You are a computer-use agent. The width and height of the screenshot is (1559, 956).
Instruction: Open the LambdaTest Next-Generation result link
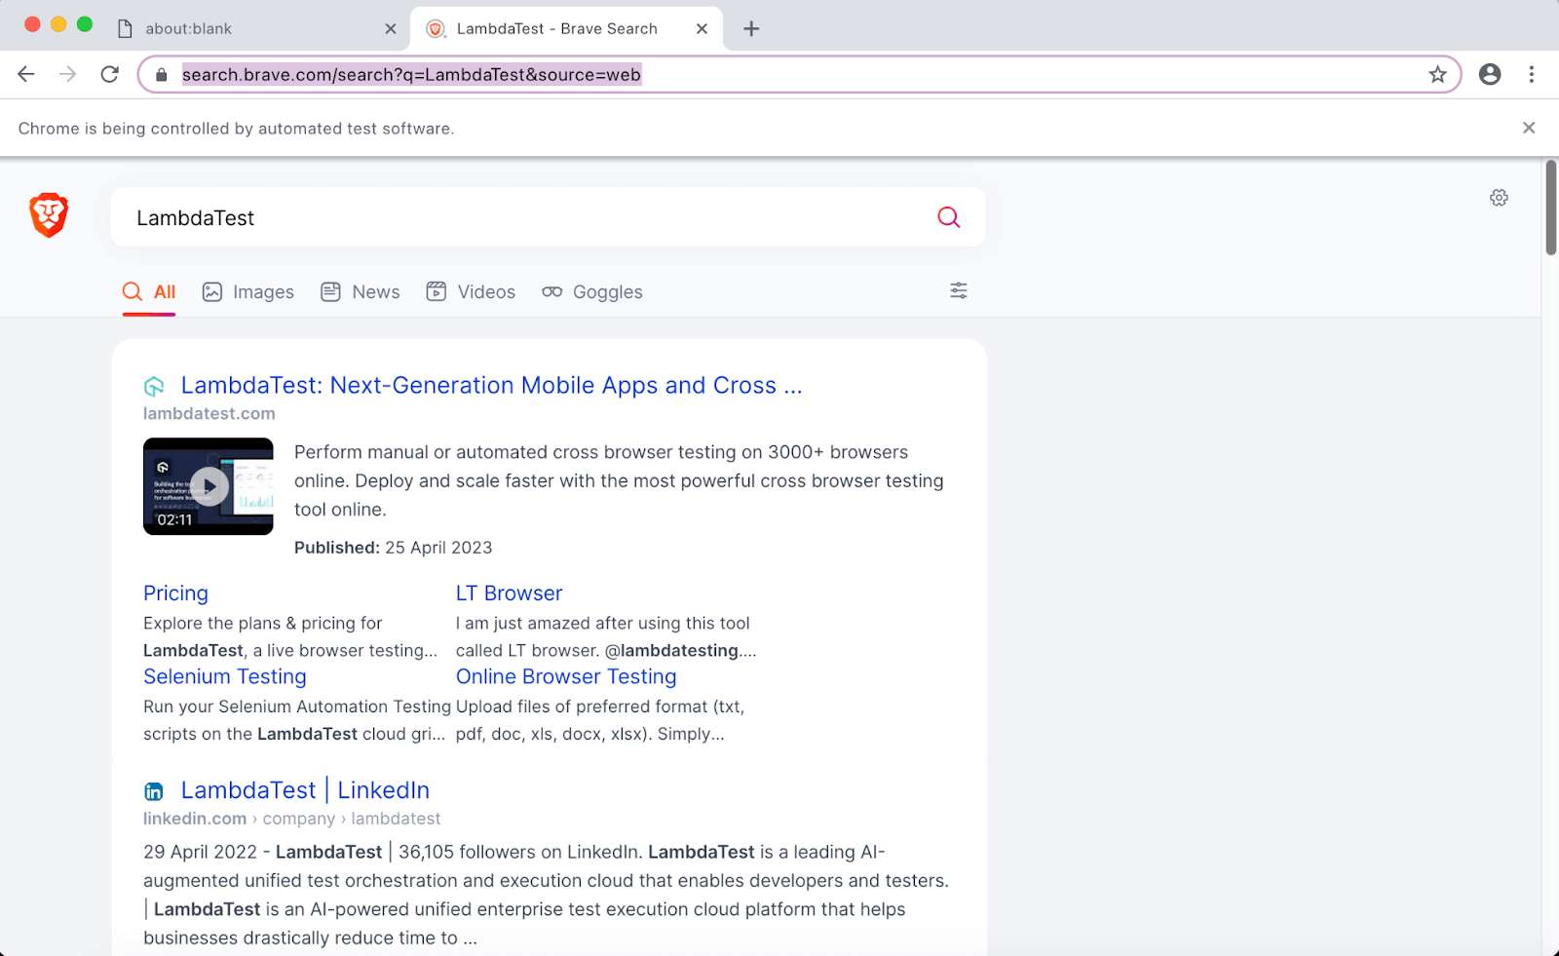[x=491, y=386]
